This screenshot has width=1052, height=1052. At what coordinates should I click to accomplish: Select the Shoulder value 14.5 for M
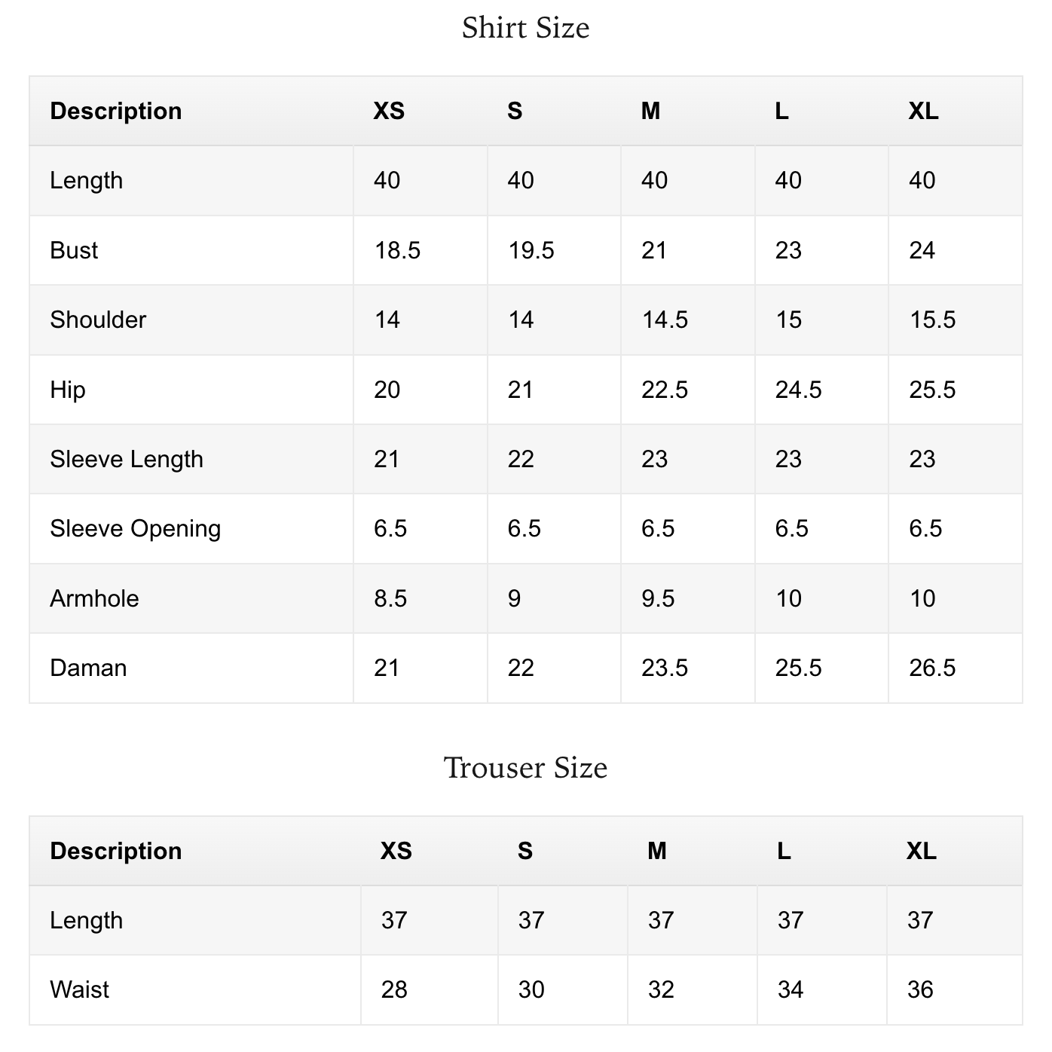click(x=665, y=320)
